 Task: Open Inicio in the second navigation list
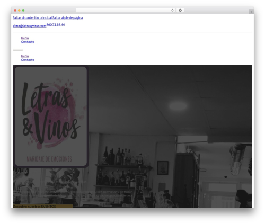click(25, 56)
